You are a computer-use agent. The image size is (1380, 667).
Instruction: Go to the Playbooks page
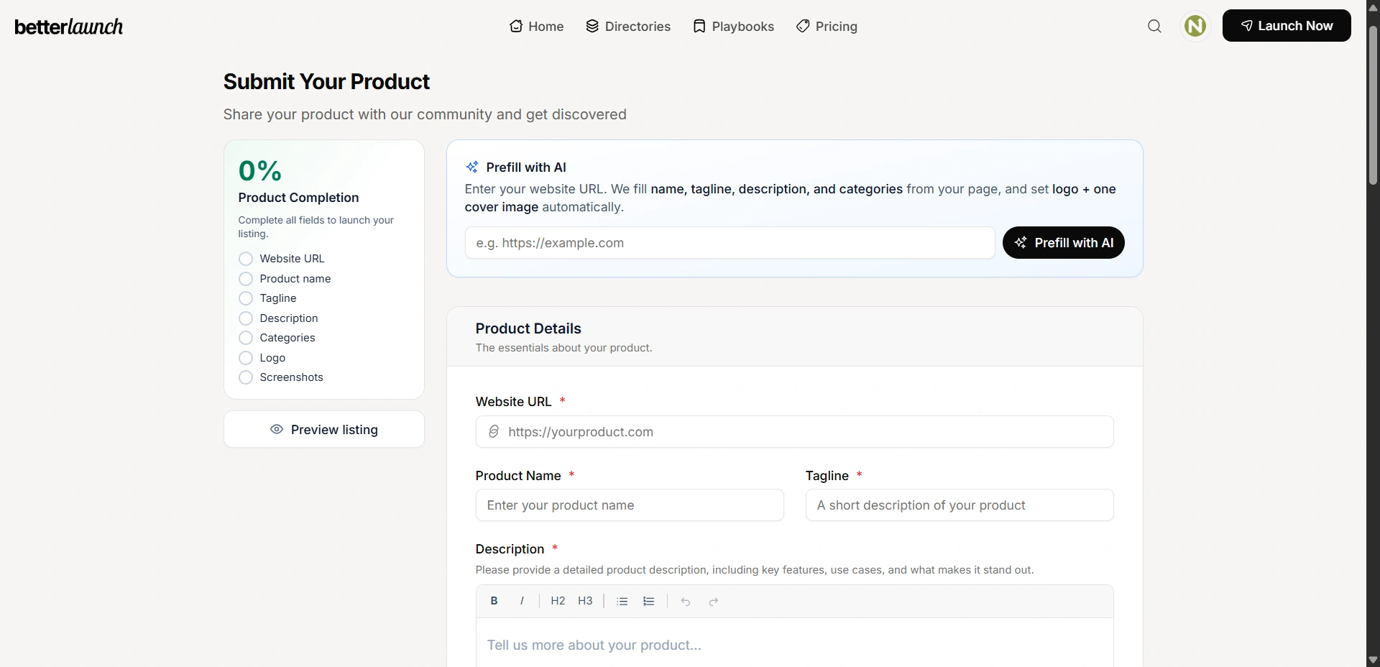coord(733,27)
